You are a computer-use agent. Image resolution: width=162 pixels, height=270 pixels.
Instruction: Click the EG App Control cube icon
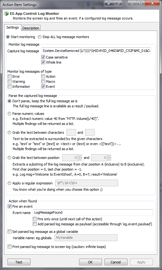click(6, 14)
